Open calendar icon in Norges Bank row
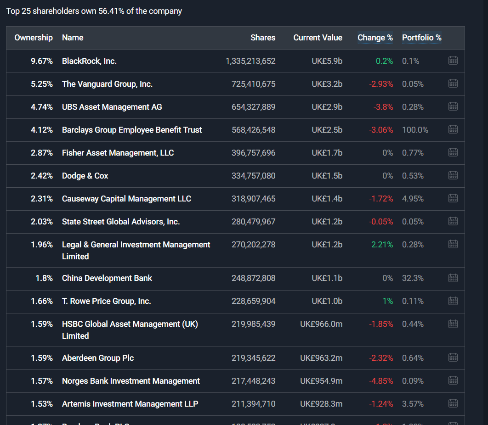 point(453,380)
